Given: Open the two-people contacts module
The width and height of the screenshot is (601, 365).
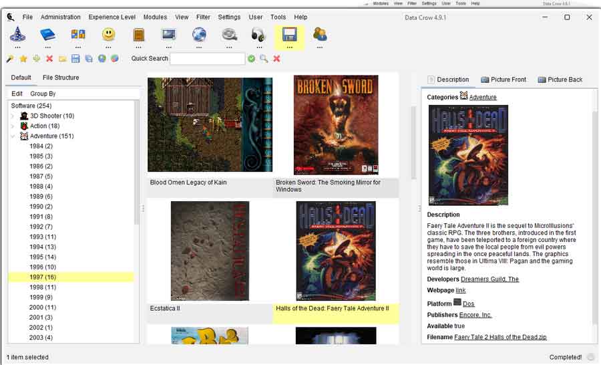Looking at the screenshot, I should (x=320, y=35).
